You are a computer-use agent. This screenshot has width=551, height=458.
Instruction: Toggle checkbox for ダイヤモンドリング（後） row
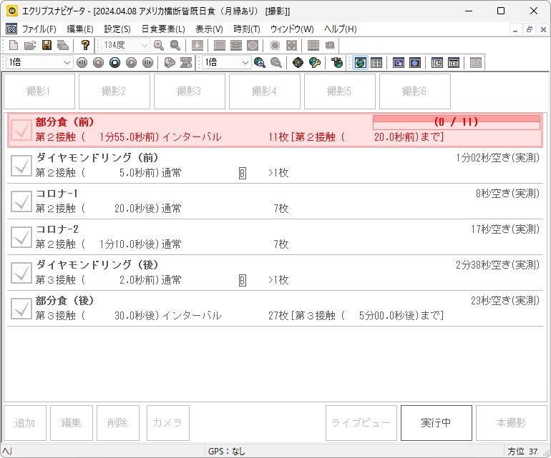click(21, 273)
